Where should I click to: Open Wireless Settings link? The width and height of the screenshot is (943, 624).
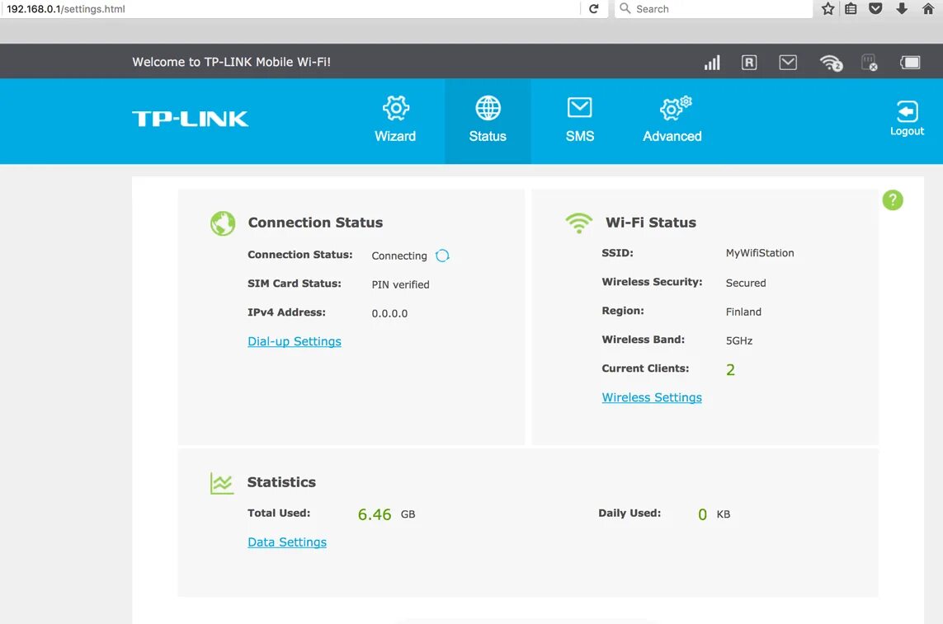coord(652,397)
